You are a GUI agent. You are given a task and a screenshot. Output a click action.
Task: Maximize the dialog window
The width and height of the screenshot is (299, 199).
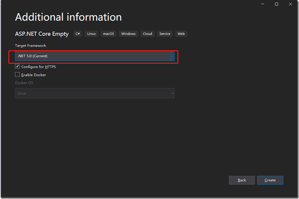click(277, 4)
